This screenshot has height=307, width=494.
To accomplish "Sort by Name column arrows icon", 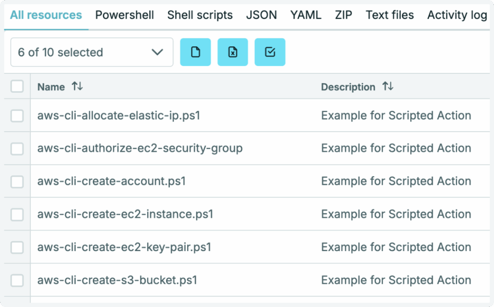I will 77,86.
